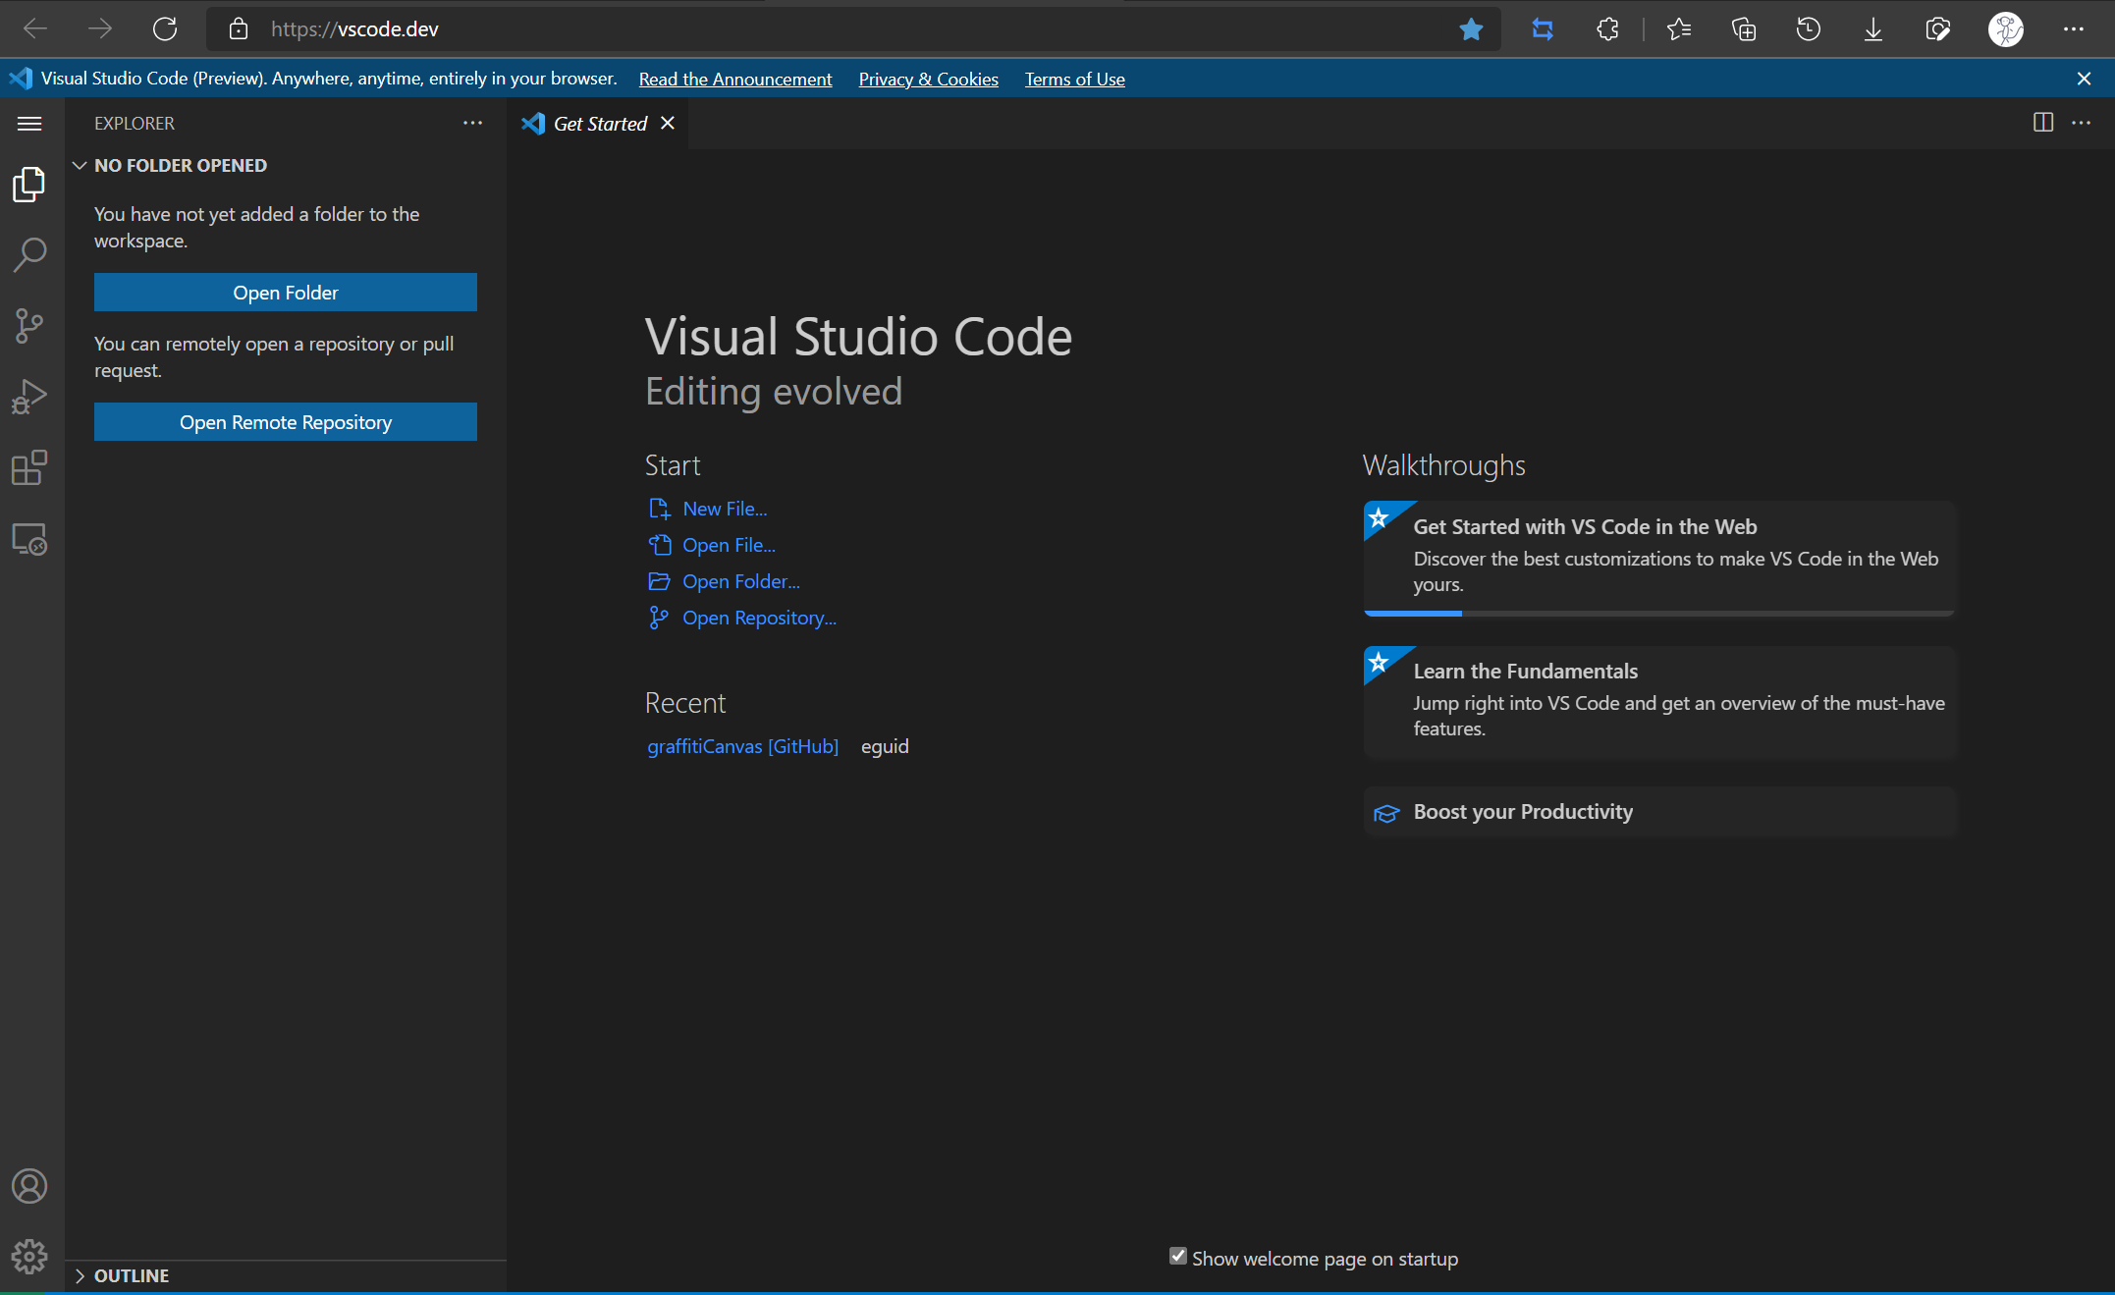Open the hamburger application menu
This screenshot has width=2115, height=1295.
[29, 123]
